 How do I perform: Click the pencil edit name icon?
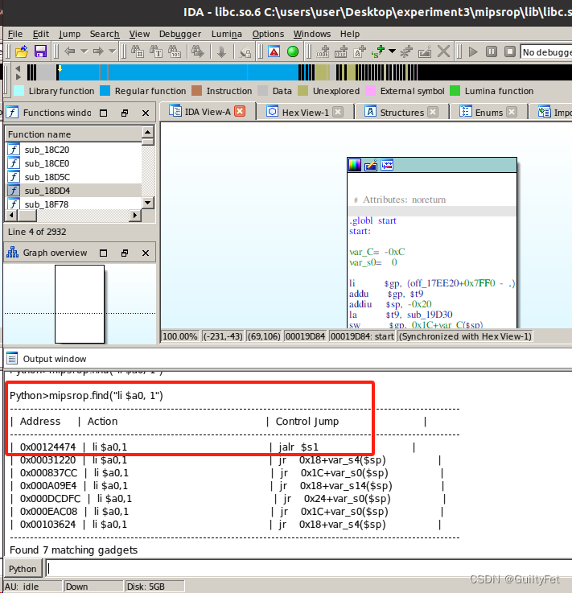tap(425, 51)
